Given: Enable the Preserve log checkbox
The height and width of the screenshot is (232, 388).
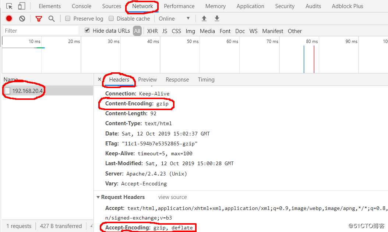Looking at the screenshot, I should pyautogui.click(x=68, y=18).
